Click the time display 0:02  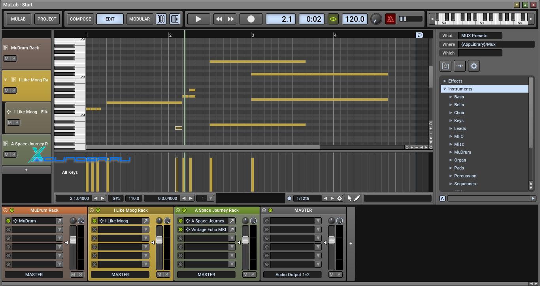point(312,19)
